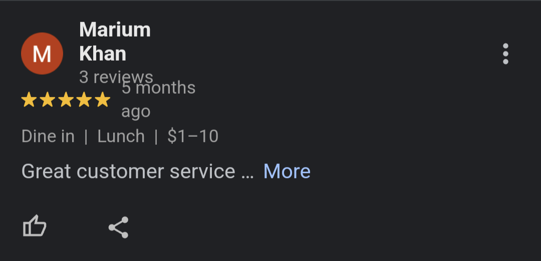Click the "Great customer service" review text
Screen dimensions: 541x261
point(128,171)
